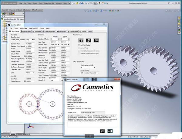Expand the hidden panel tabs chevron
This screenshot has height=139, width=182.
tap(23, 14)
